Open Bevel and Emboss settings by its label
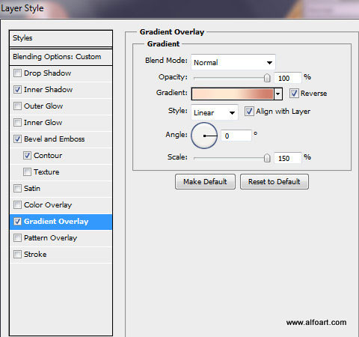This screenshot has height=337, width=359. pyautogui.click(x=55, y=139)
